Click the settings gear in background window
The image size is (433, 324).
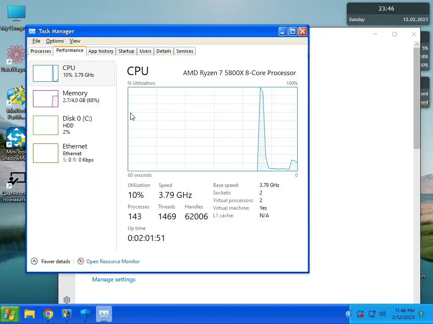coord(66,300)
